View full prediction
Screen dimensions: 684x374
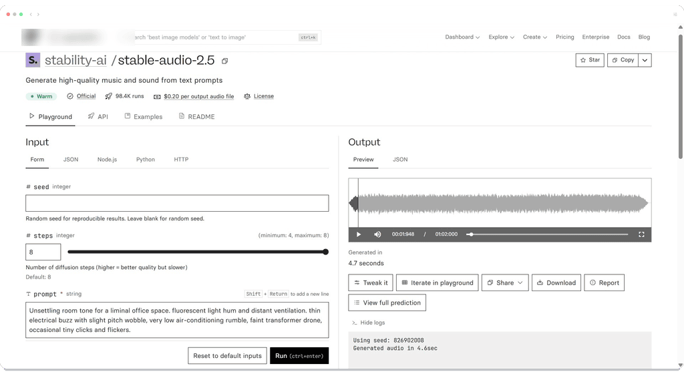(x=387, y=303)
